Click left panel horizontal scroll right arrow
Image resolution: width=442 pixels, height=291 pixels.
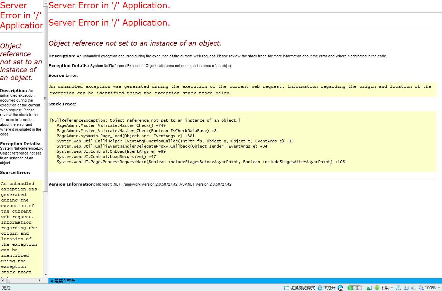coord(40,281)
